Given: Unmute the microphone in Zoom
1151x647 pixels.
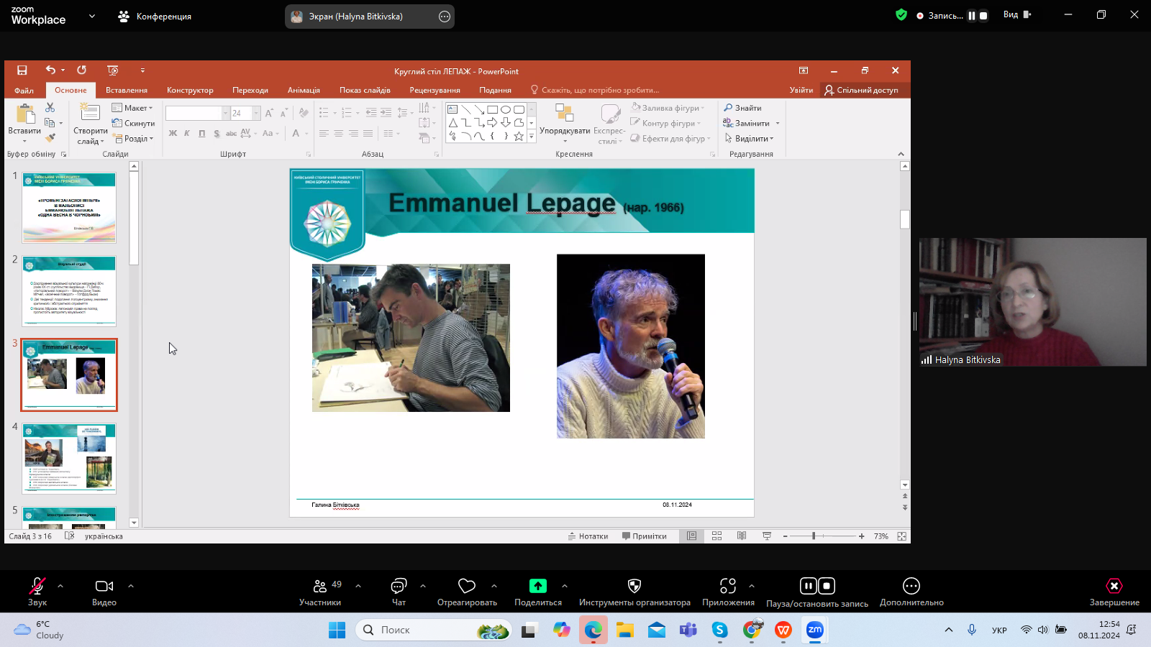Looking at the screenshot, I should 37,587.
